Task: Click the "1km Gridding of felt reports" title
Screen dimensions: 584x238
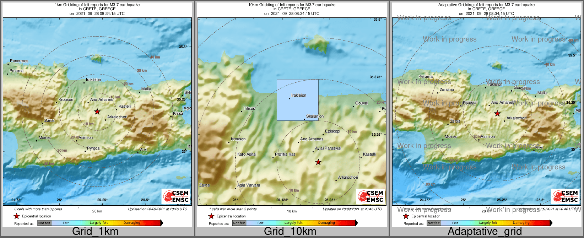Action: pyautogui.click(x=97, y=5)
